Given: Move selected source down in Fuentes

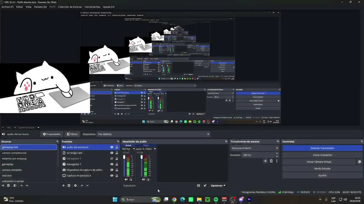Looking at the screenshot, I should (87, 186).
